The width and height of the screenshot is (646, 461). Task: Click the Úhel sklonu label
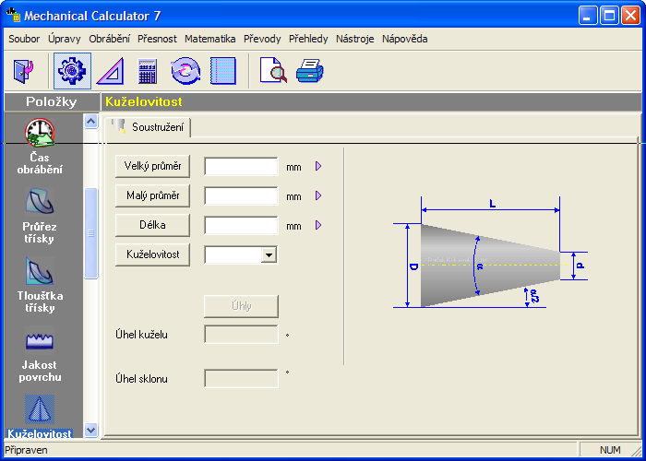pyautogui.click(x=141, y=379)
